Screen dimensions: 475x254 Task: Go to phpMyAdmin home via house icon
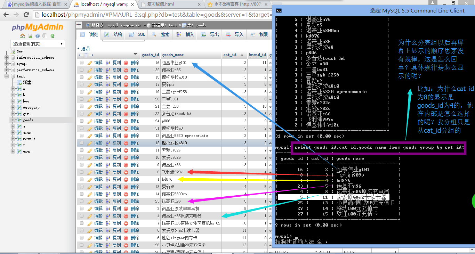point(23,36)
